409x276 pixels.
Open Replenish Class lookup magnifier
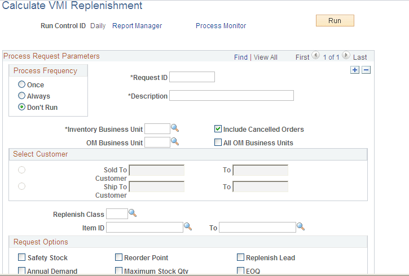point(133,213)
